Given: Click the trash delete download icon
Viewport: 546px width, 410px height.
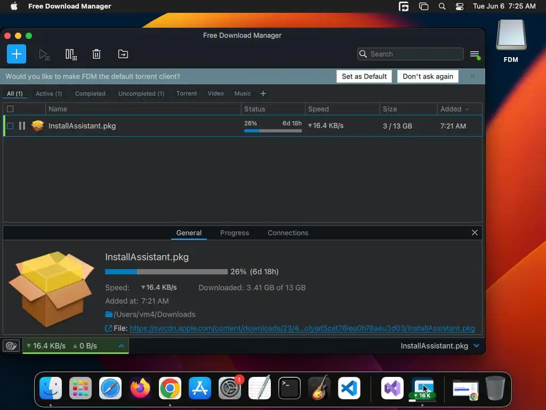Looking at the screenshot, I should coord(97,54).
